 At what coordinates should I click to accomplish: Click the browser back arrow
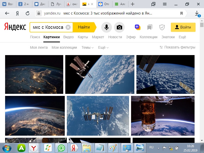(x=7, y=13)
